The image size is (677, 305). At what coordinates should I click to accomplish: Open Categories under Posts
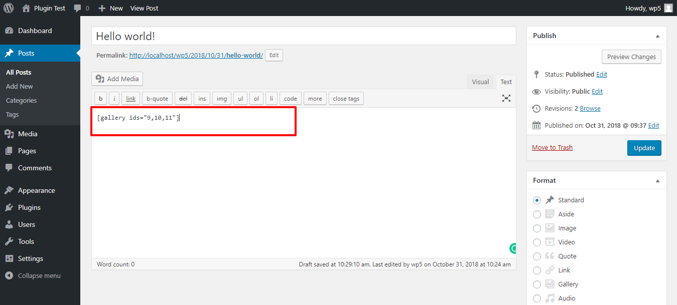(x=22, y=100)
